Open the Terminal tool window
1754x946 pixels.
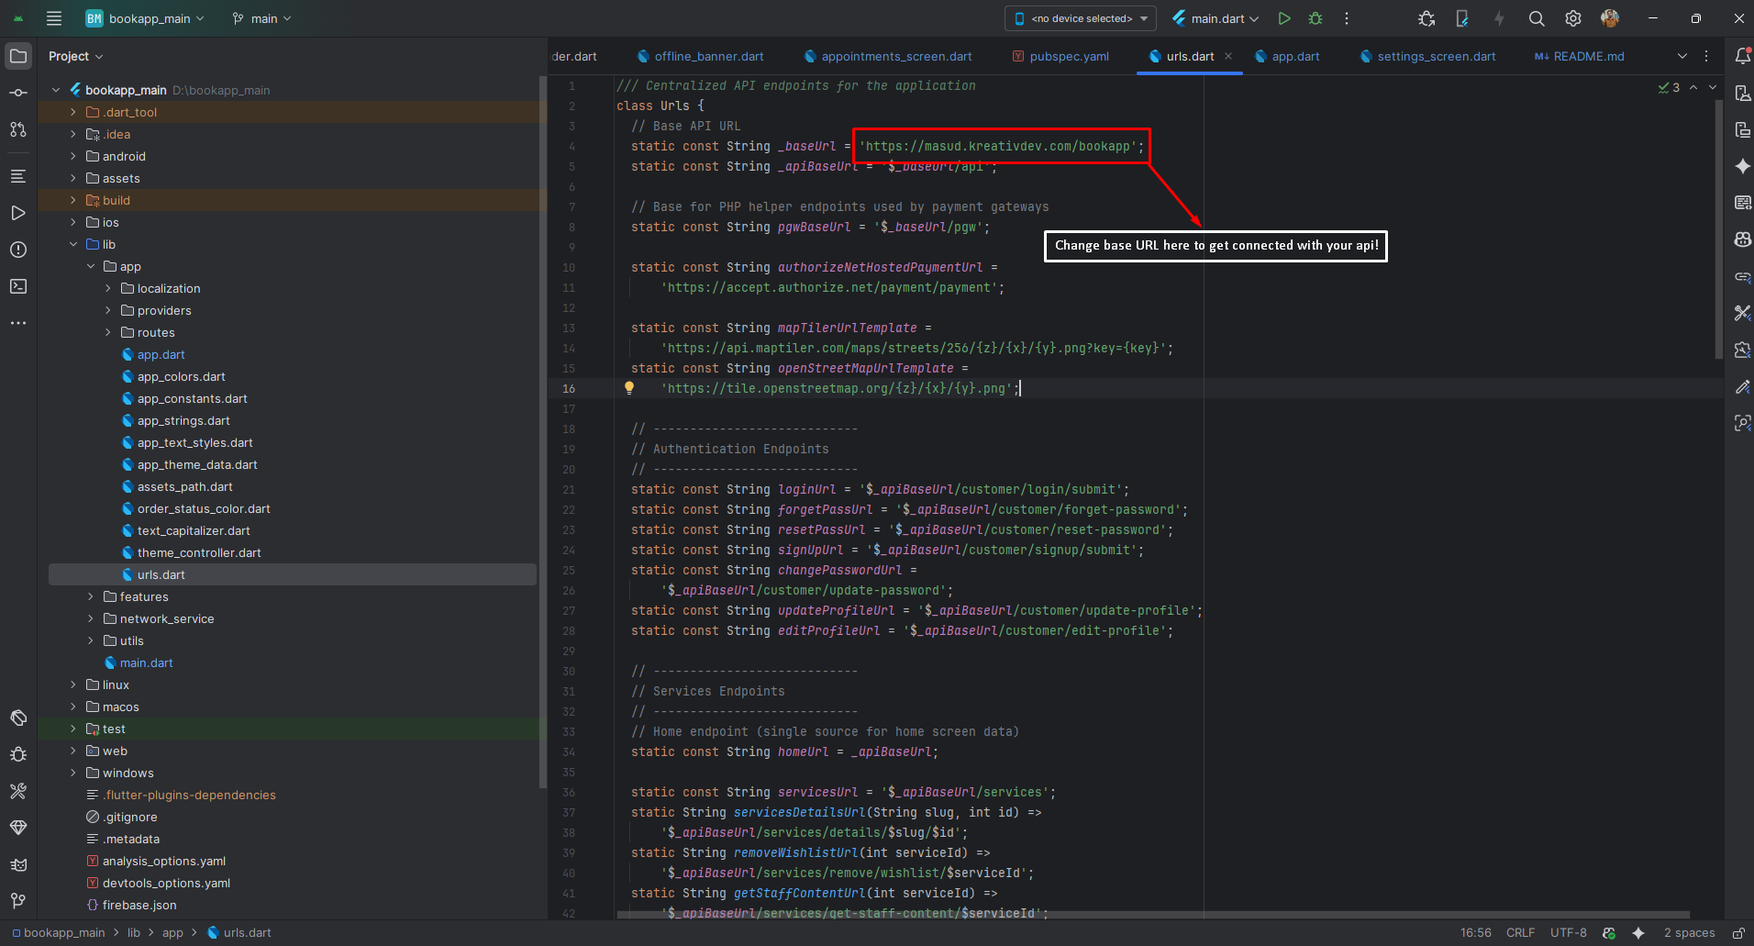18,286
